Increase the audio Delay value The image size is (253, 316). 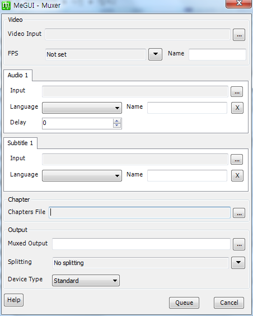click(x=117, y=121)
